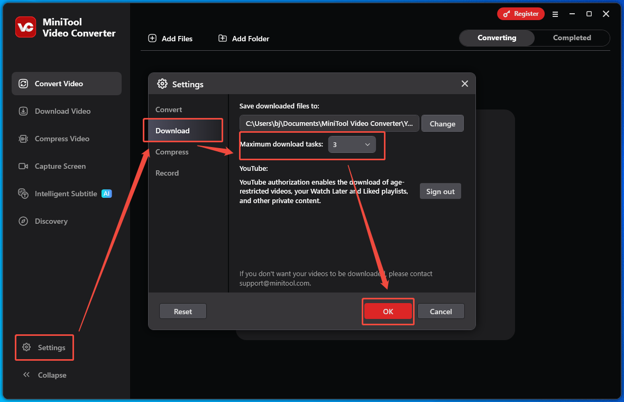
Task: Click the Reset button
Action: point(183,311)
